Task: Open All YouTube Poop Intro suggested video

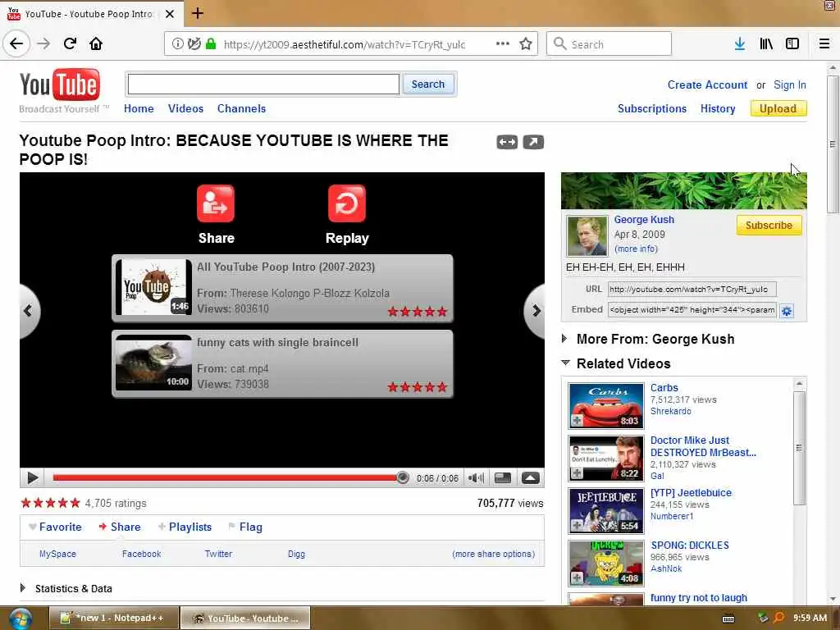Action: tap(282, 288)
